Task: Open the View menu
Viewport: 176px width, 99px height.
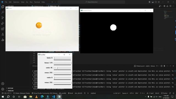Action: (23, 2)
